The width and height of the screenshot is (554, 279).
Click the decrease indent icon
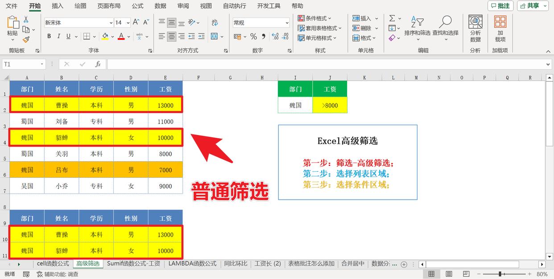[x=192, y=37]
